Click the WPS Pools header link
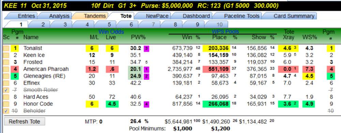The width and height of the screenshot is (341, 133). pos(225,32)
